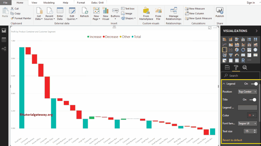Screen dimensions: 261x146
Task: Select the funnel chart visual
Action: 231,55
